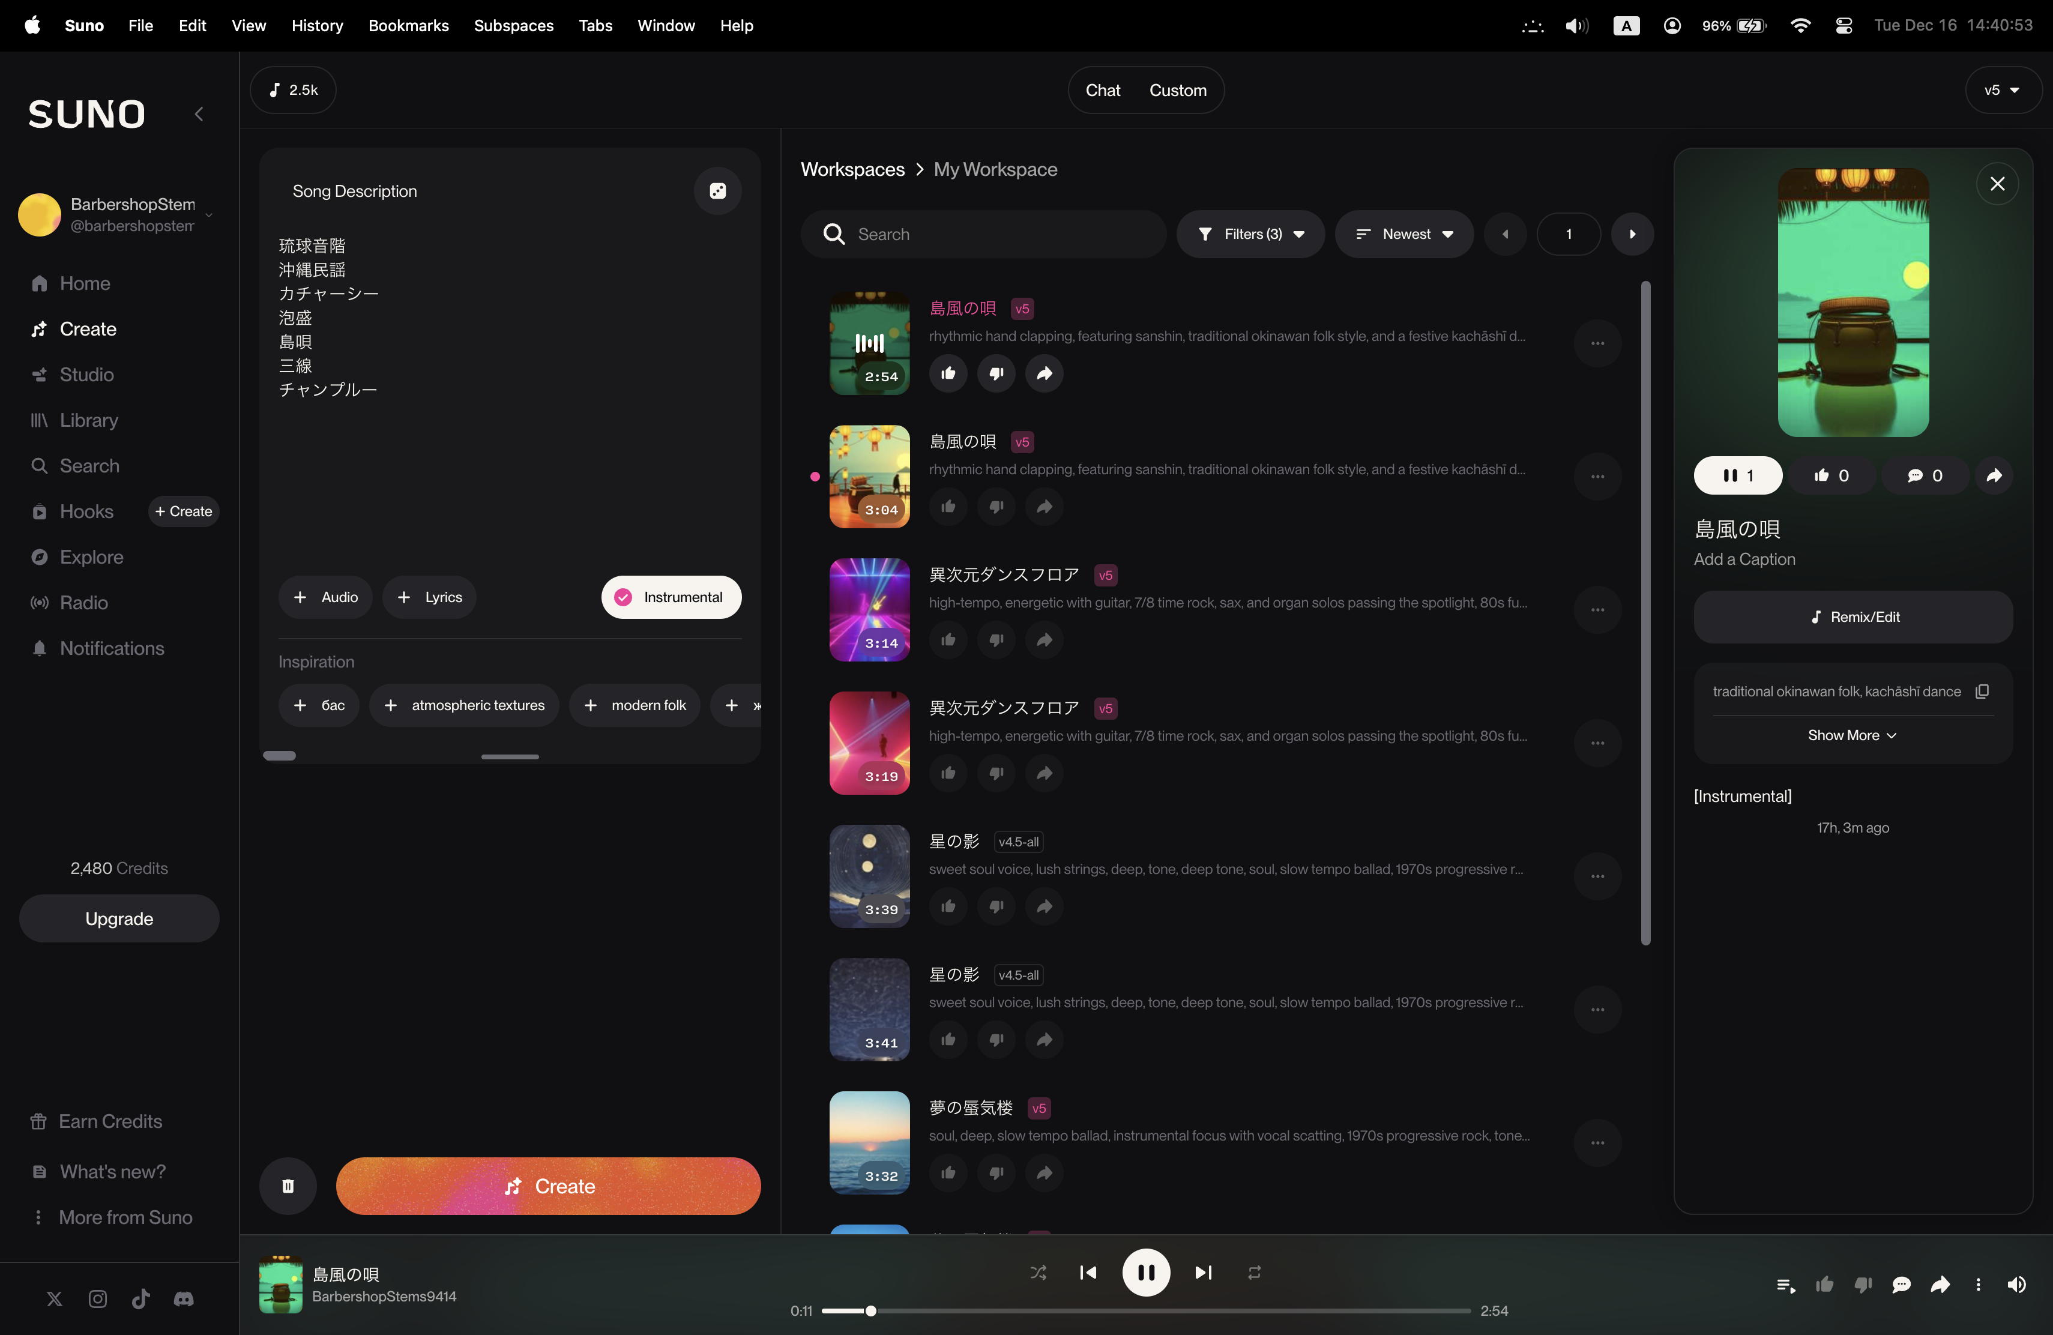Screen dimensions: 2053x1335
Task: Copy the traditional okinawan folk style text
Action: (x=1982, y=692)
